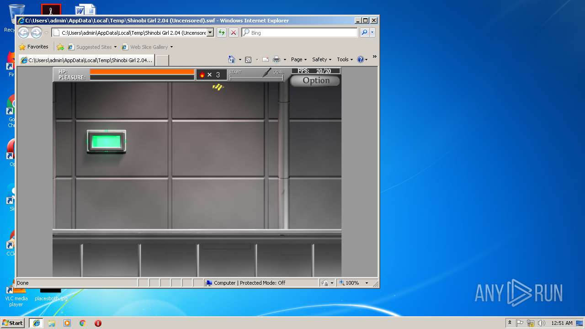The width and height of the screenshot is (585, 329).
Task: Open Chrome from the taskbar
Action: tap(82, 323)
